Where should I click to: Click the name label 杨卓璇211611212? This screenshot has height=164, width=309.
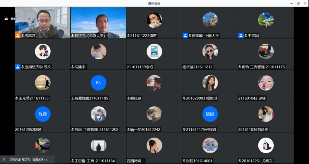click(197, 67)
